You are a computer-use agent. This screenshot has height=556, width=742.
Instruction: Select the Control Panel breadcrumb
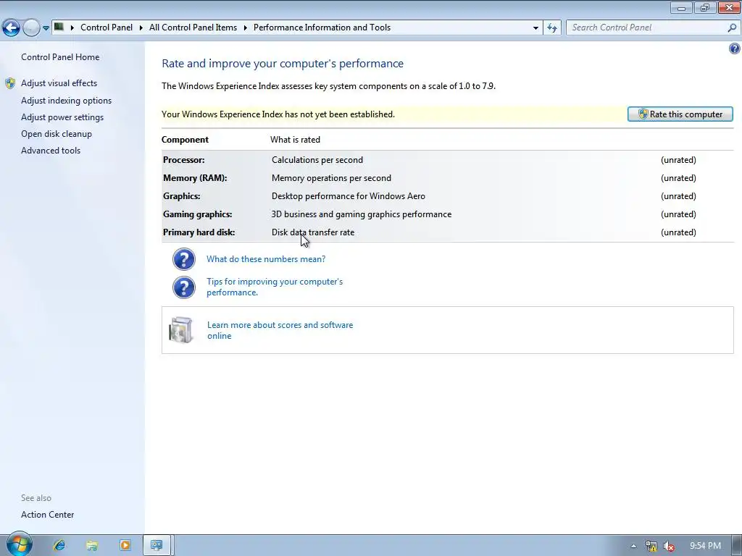[x=107, y=28]
